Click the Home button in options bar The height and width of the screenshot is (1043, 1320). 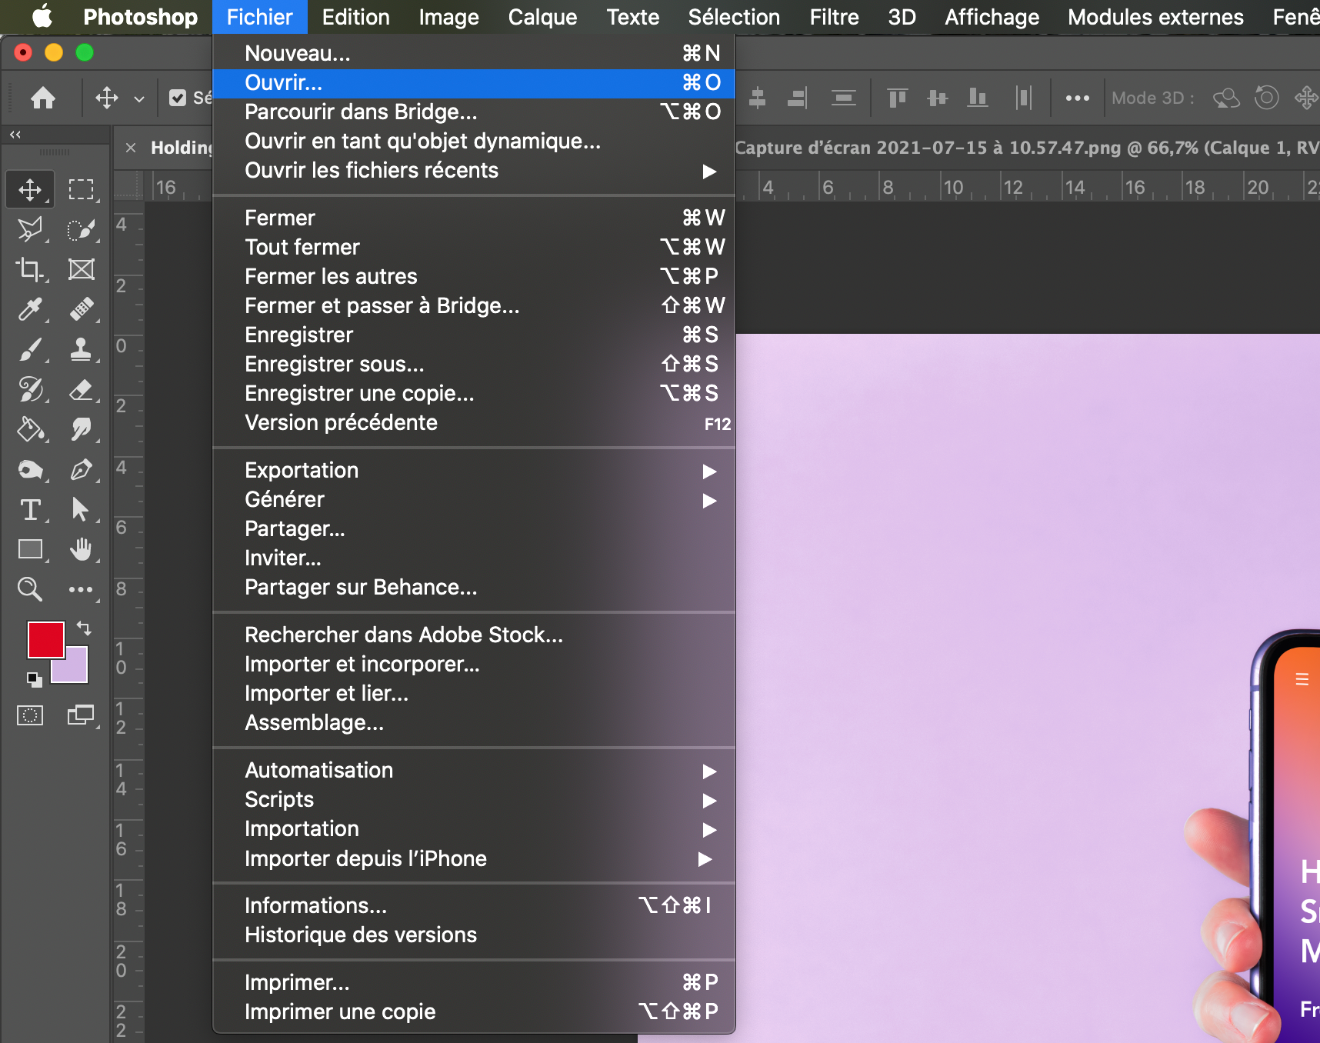(43, 98)
